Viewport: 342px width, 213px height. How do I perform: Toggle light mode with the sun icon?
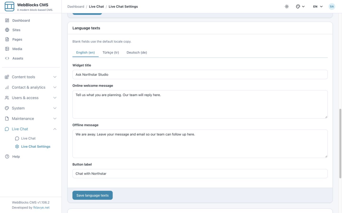coord(287,7)
